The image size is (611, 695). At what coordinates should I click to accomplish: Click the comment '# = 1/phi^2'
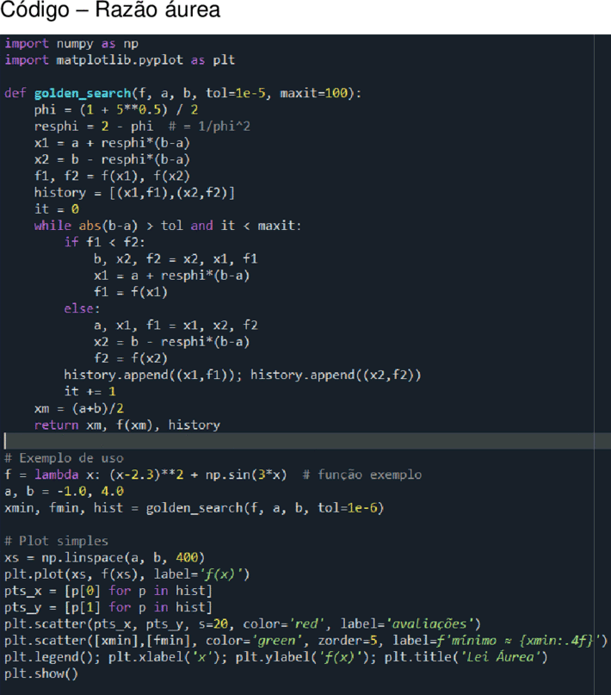click(209, 127)
